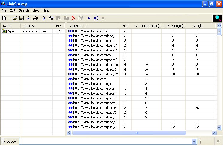223x146 pixels.
Task: Click the Properties toolbar icon
Action: [80, 18]
